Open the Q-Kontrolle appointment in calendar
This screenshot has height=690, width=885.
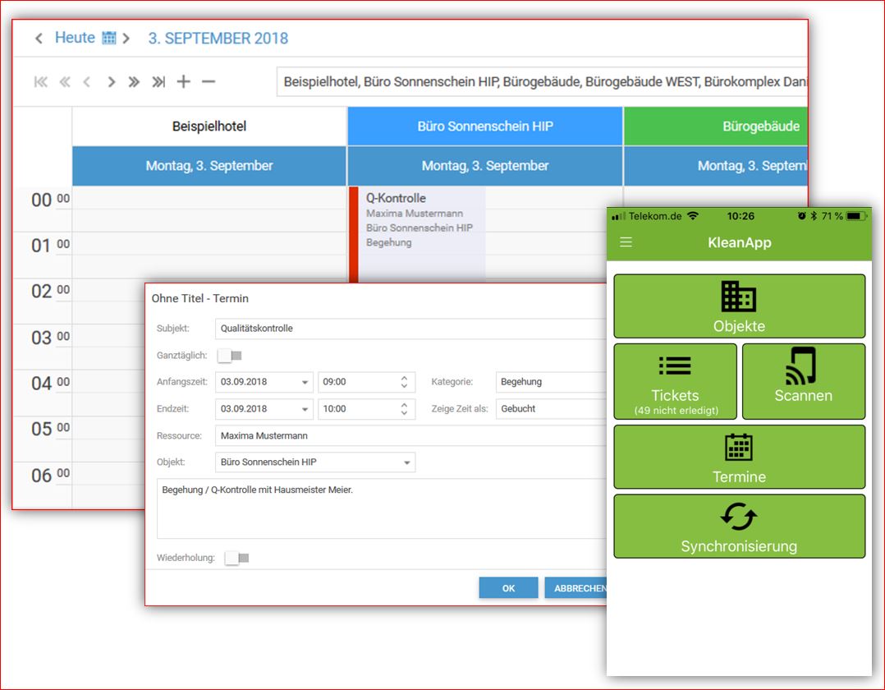point(418,234)
